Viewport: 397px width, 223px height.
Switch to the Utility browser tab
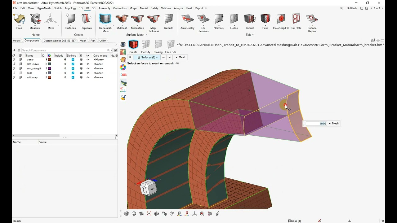pyautogui.click(x=102, y=41)
